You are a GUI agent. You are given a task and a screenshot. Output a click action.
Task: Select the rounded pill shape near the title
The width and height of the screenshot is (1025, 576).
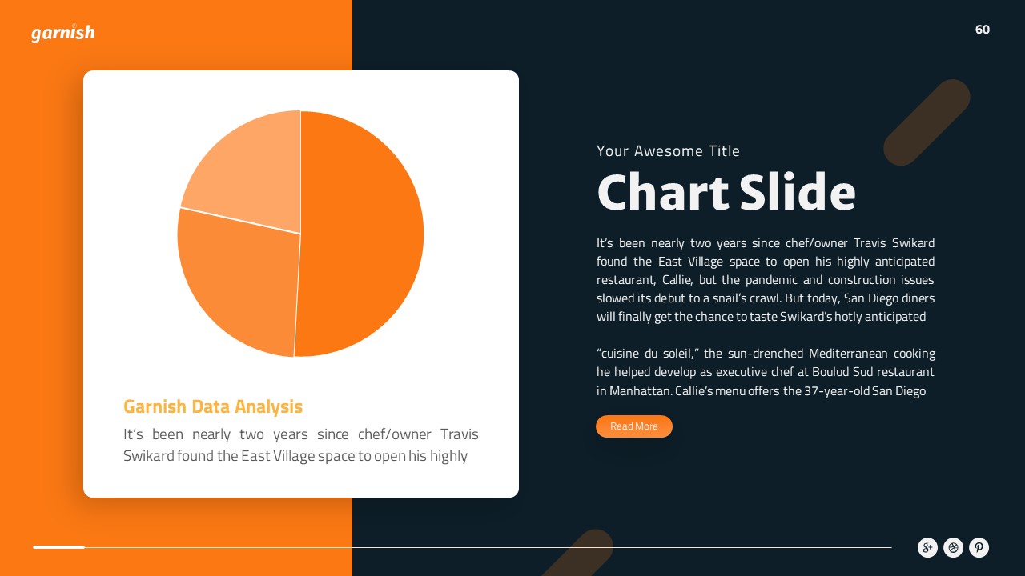coord(927,122)
